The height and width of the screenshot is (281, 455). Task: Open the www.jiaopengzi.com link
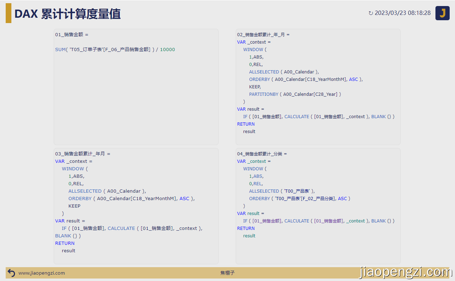click(x=41, y=273)
